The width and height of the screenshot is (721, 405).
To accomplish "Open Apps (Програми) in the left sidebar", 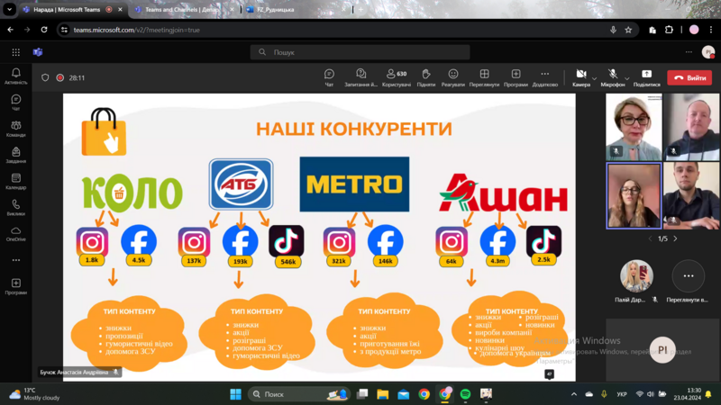I will 16,286.
